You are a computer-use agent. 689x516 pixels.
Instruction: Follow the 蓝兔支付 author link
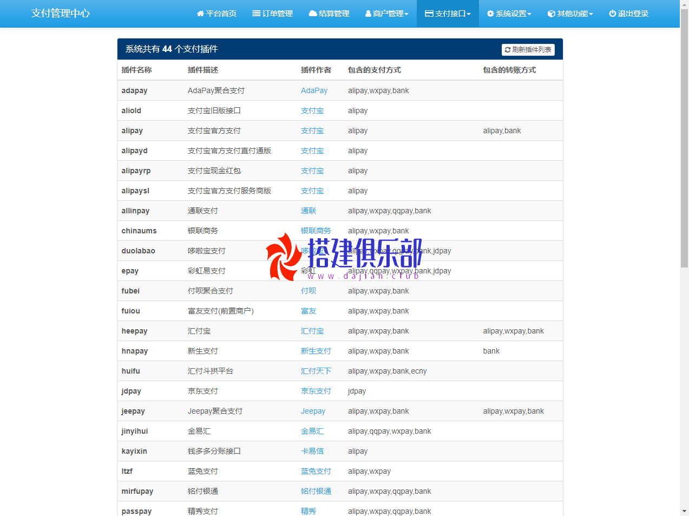click(x=316, y=471)
